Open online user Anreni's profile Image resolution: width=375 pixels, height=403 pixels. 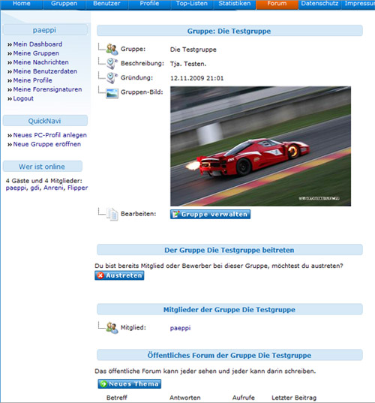click(x=53, y=188)
